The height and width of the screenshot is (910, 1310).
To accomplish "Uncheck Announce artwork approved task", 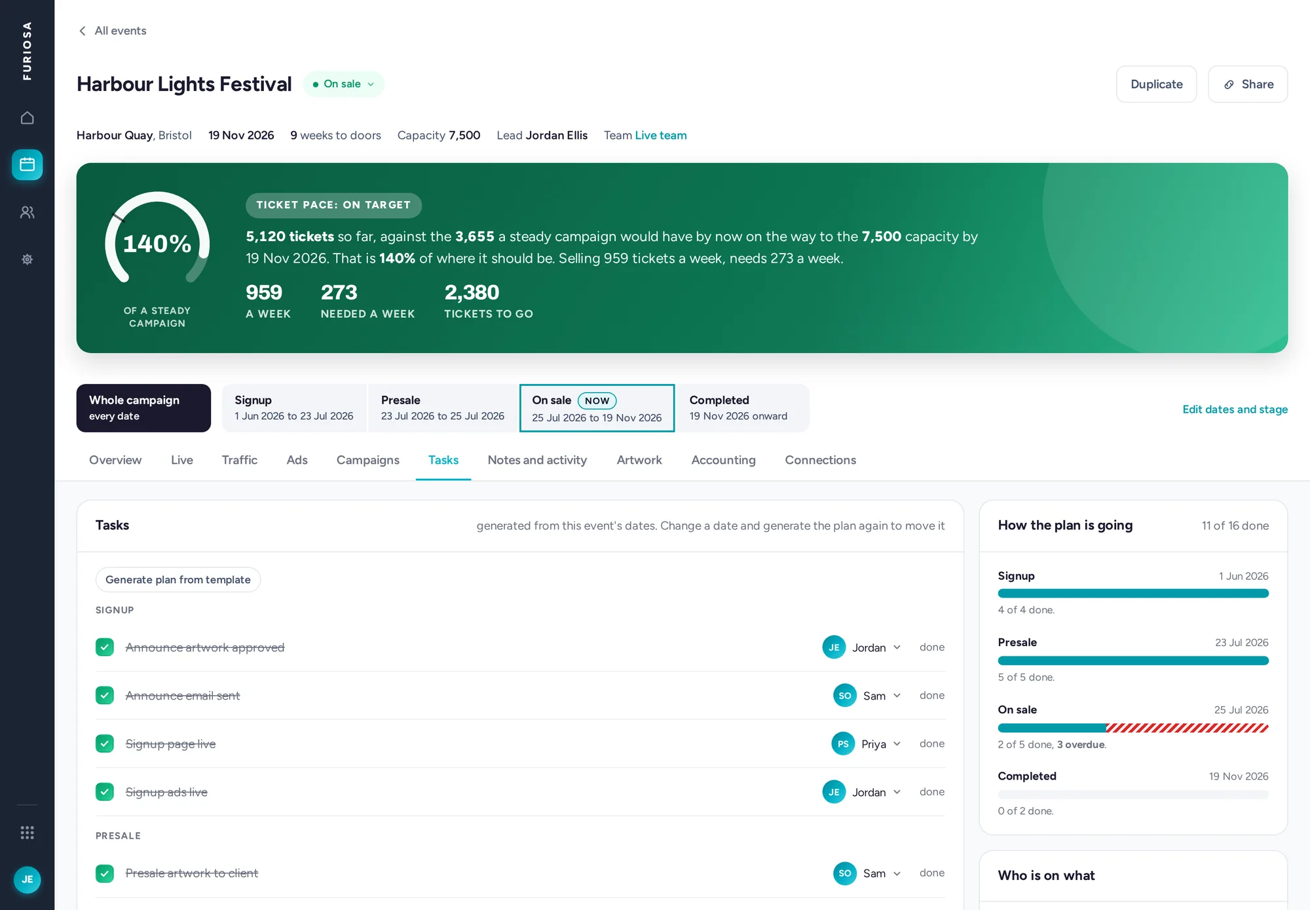I will (105, 647).
